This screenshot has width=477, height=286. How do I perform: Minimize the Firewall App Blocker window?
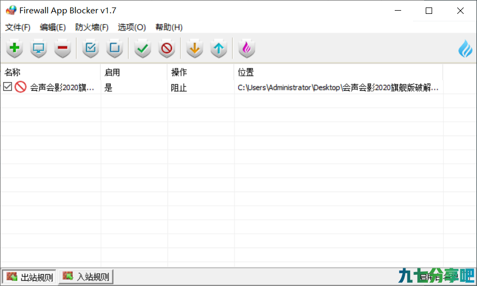tap(398, 11)
